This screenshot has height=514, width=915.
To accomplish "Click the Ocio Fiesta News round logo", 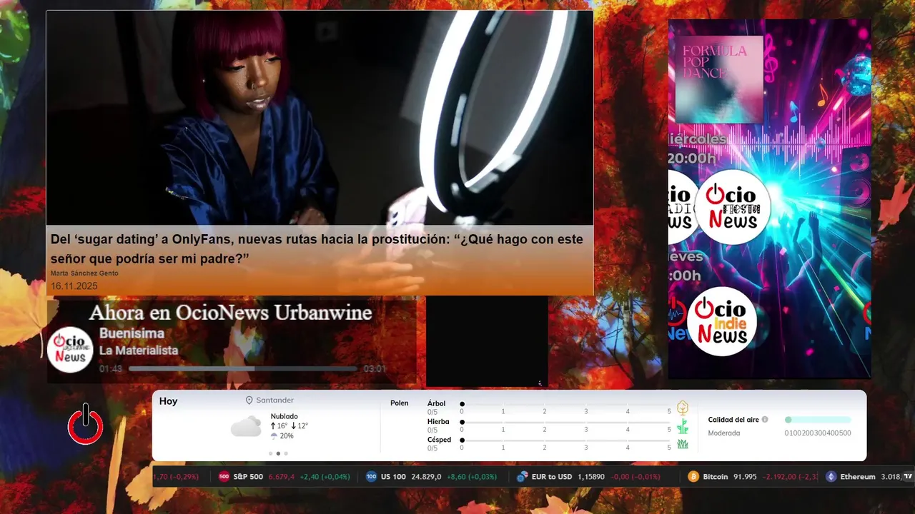I will 732,207.
